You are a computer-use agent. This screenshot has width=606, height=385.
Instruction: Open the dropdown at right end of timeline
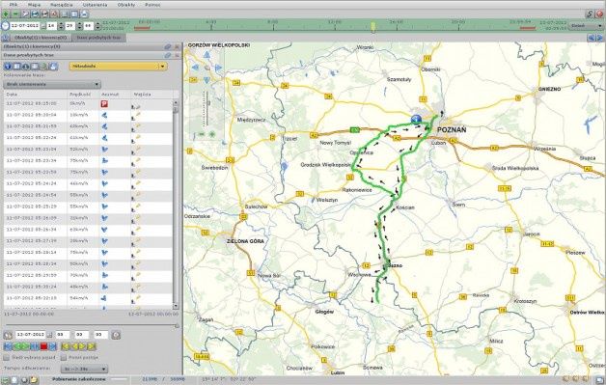tap(586, 26)
